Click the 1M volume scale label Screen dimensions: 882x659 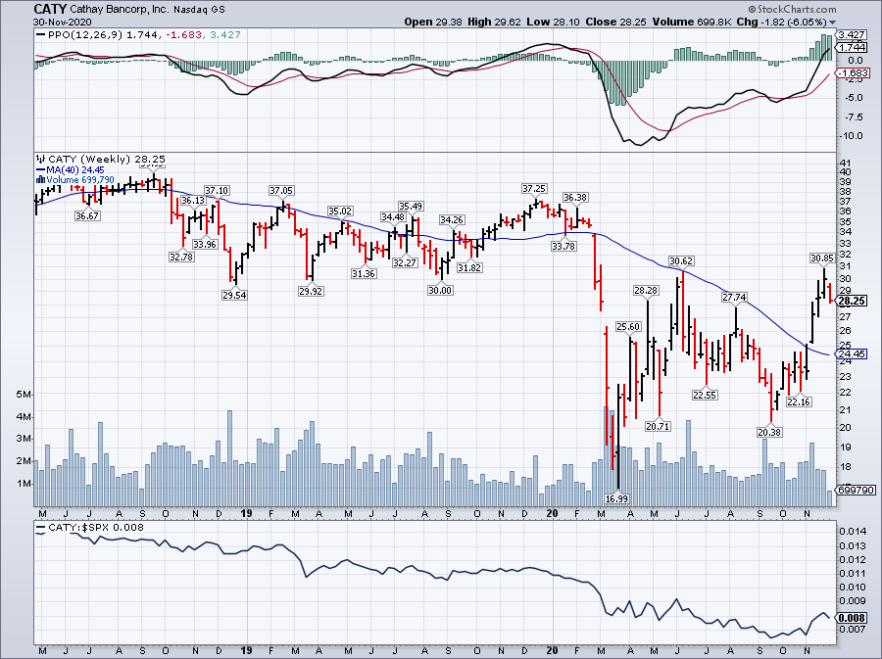24,483
